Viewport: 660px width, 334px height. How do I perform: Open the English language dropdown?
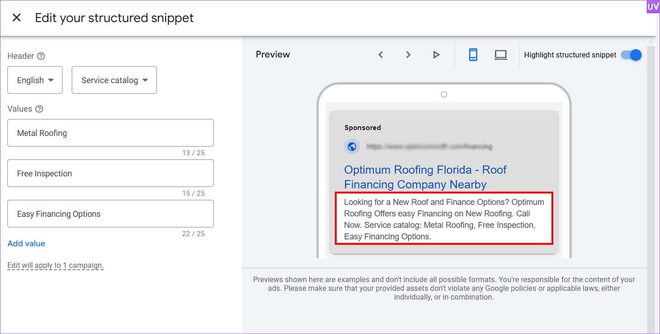[35, 80]
